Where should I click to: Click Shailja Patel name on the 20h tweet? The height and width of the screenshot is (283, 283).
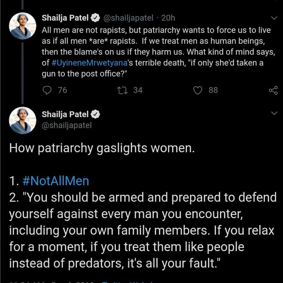coord(65,18)
